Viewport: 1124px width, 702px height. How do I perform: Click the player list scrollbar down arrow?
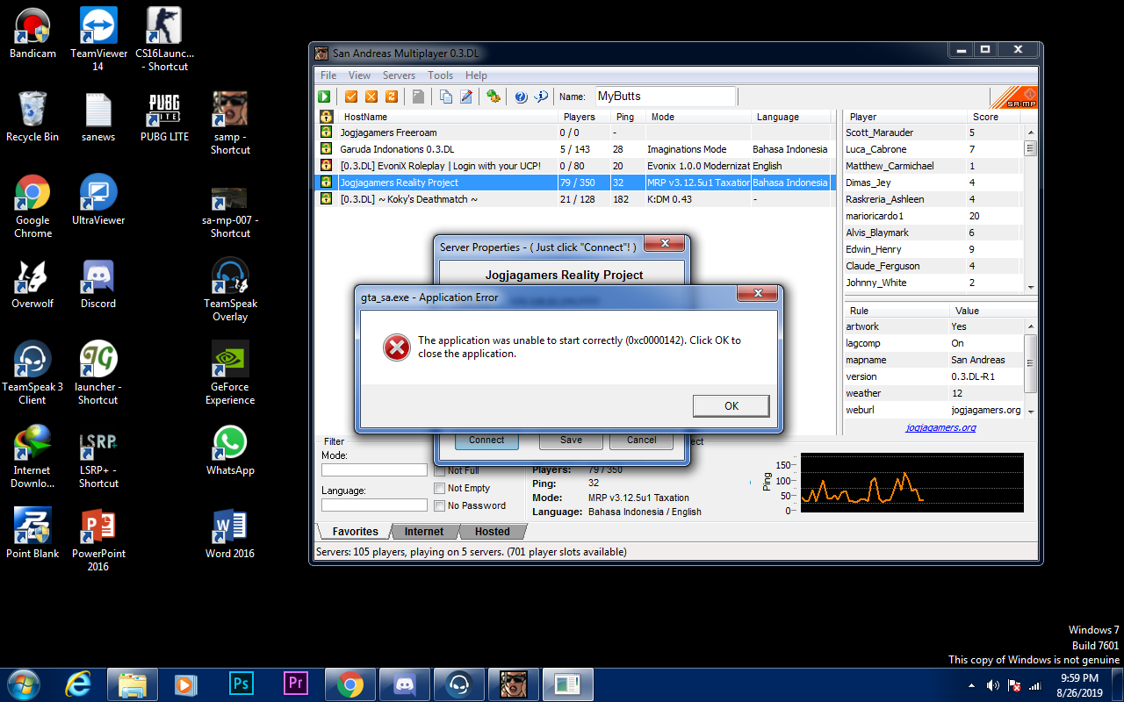[x=1031, y=286]
